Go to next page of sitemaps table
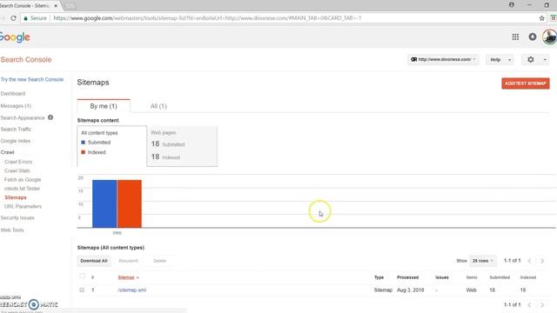The height and width of the screenshot is (313, 557). 542,261
